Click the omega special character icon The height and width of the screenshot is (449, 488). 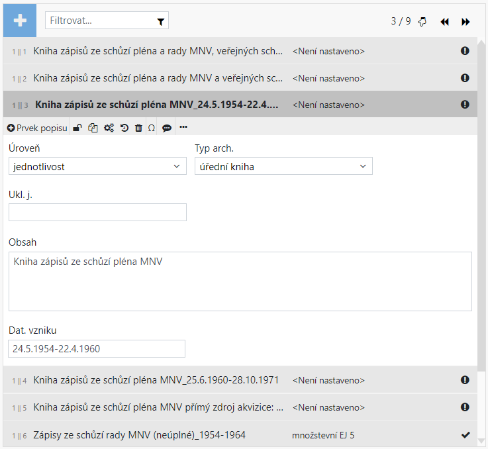click(x=152, y=128)
